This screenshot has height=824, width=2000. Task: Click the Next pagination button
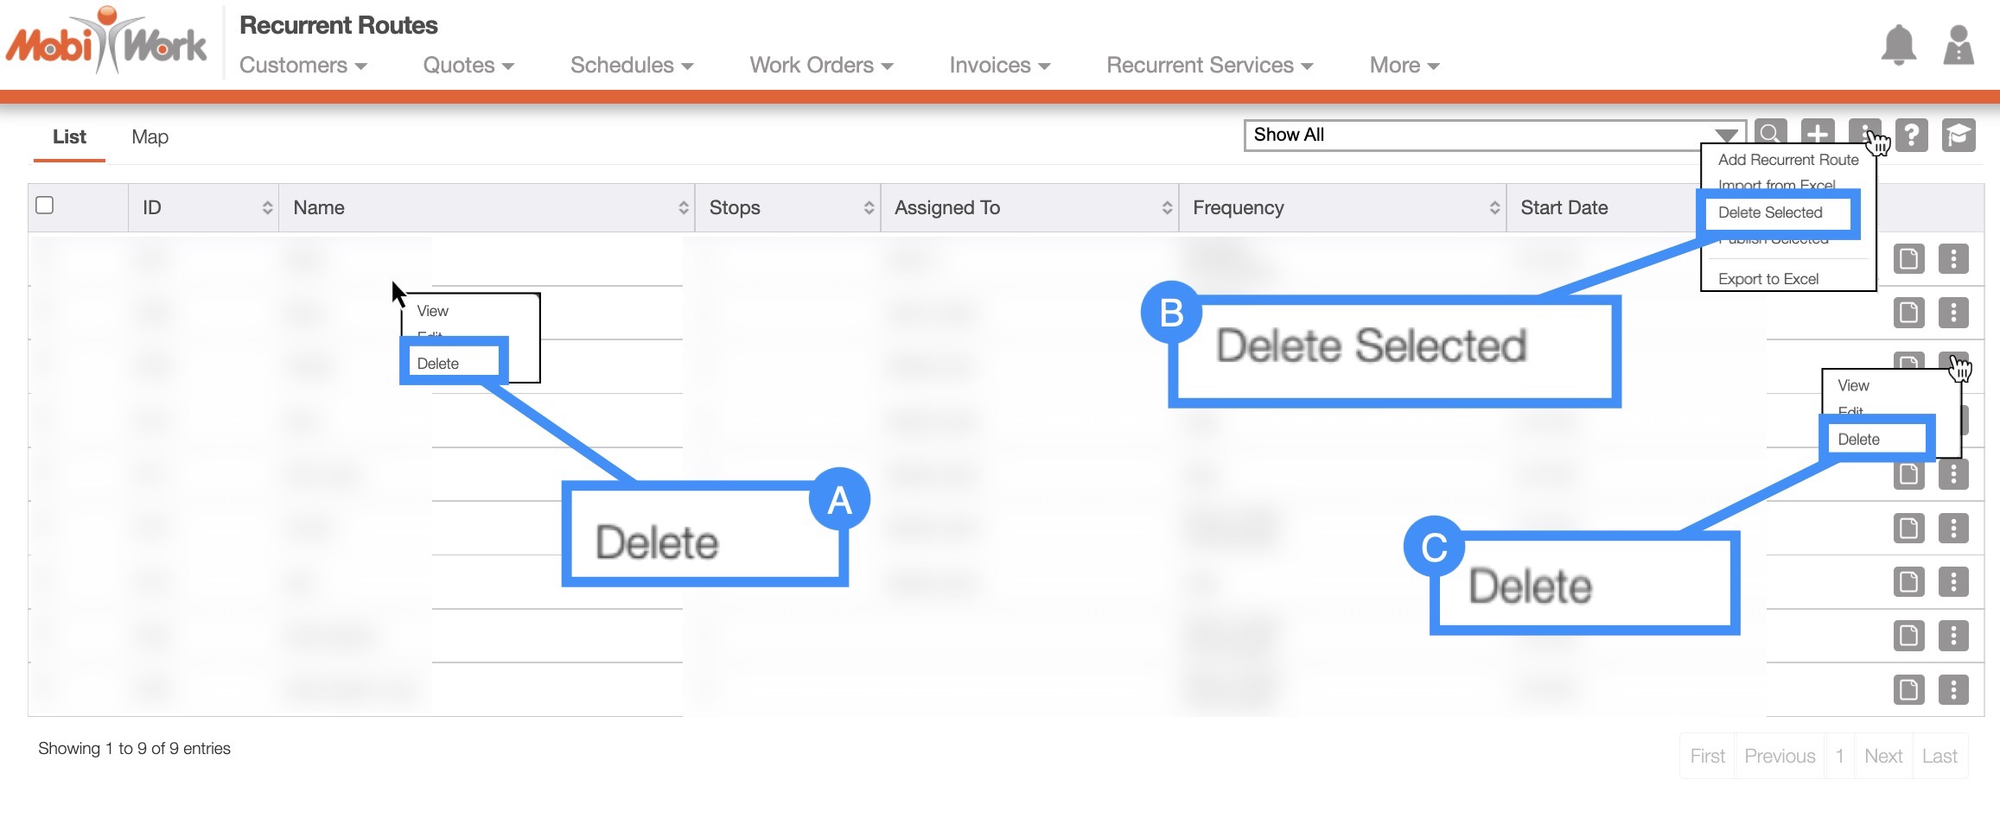[x=1882, y=756]
